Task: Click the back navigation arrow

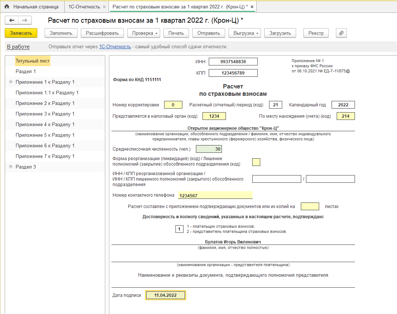Action: click(12, 20)
